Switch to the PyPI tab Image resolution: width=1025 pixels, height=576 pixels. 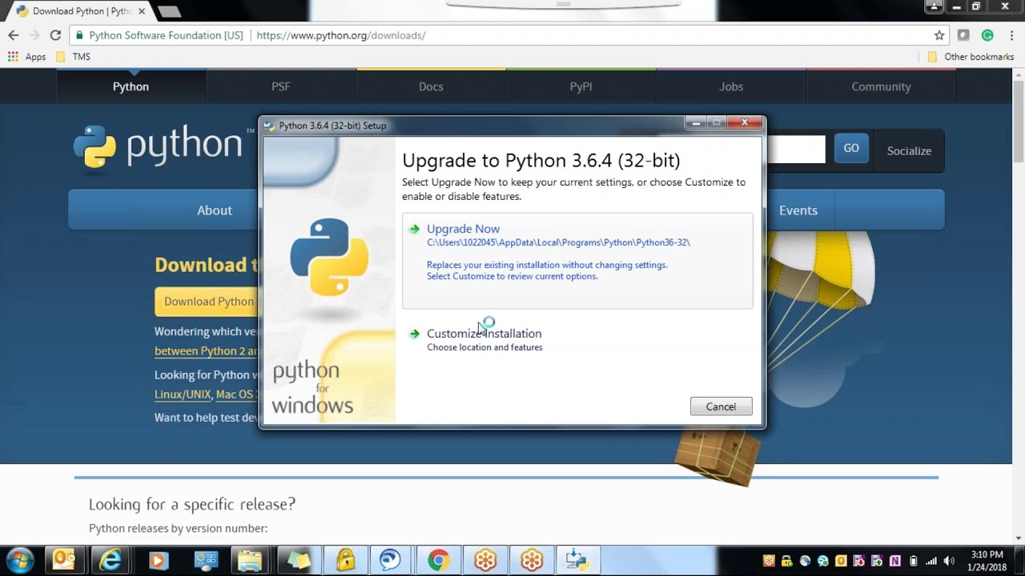pyautogui.click(x=581, y=86)
